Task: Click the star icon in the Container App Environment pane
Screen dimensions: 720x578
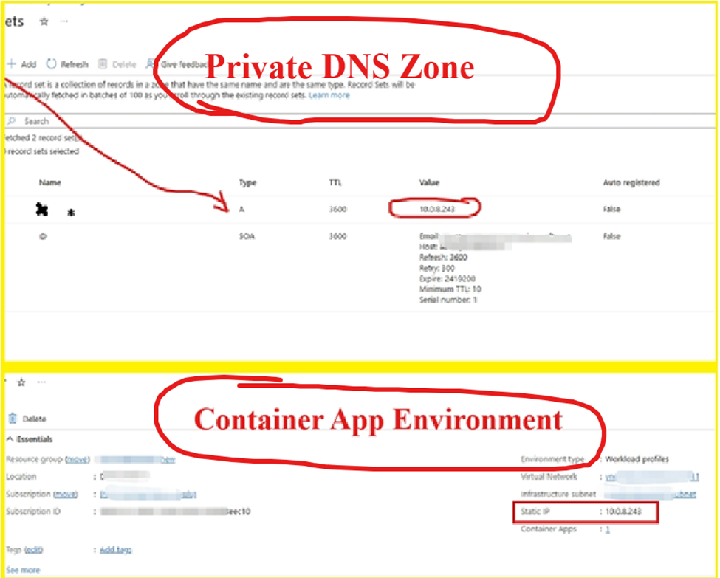Action: pos(21,382)
